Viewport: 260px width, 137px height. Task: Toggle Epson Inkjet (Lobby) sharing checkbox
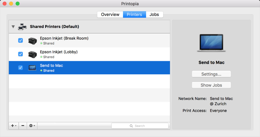(20, 54)
